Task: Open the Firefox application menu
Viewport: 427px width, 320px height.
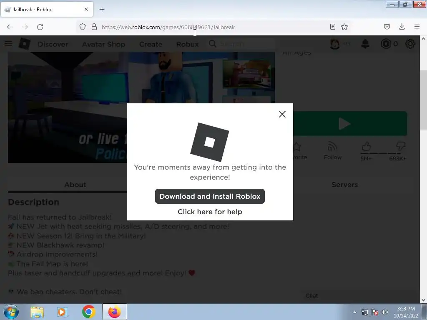Action: coord(417,27)
